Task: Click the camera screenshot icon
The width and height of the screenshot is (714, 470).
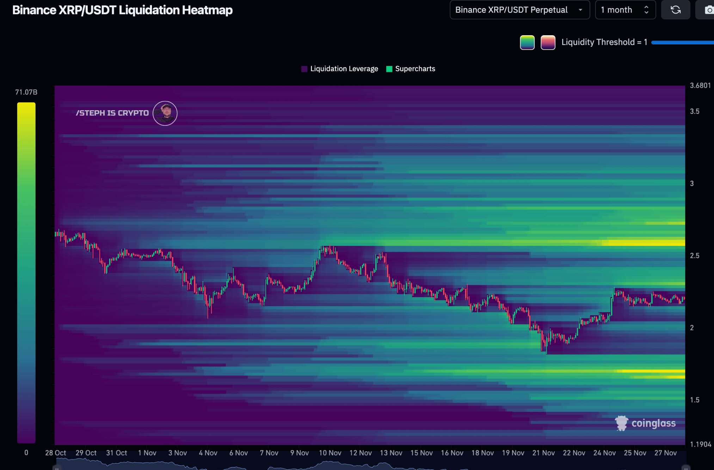Action: [x=708, y=10]
